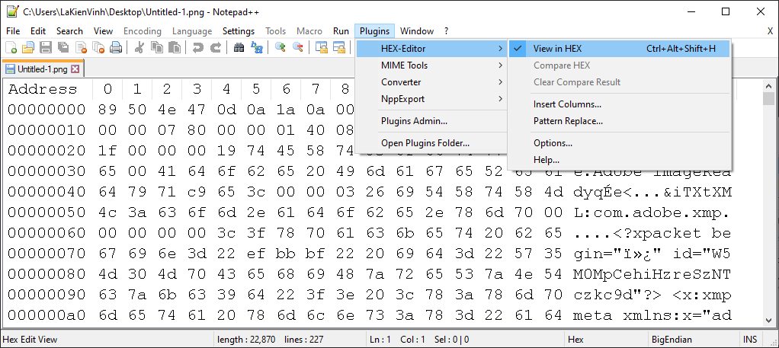Click the Address column header
The image size is (779, 348).
pos(43,89)
